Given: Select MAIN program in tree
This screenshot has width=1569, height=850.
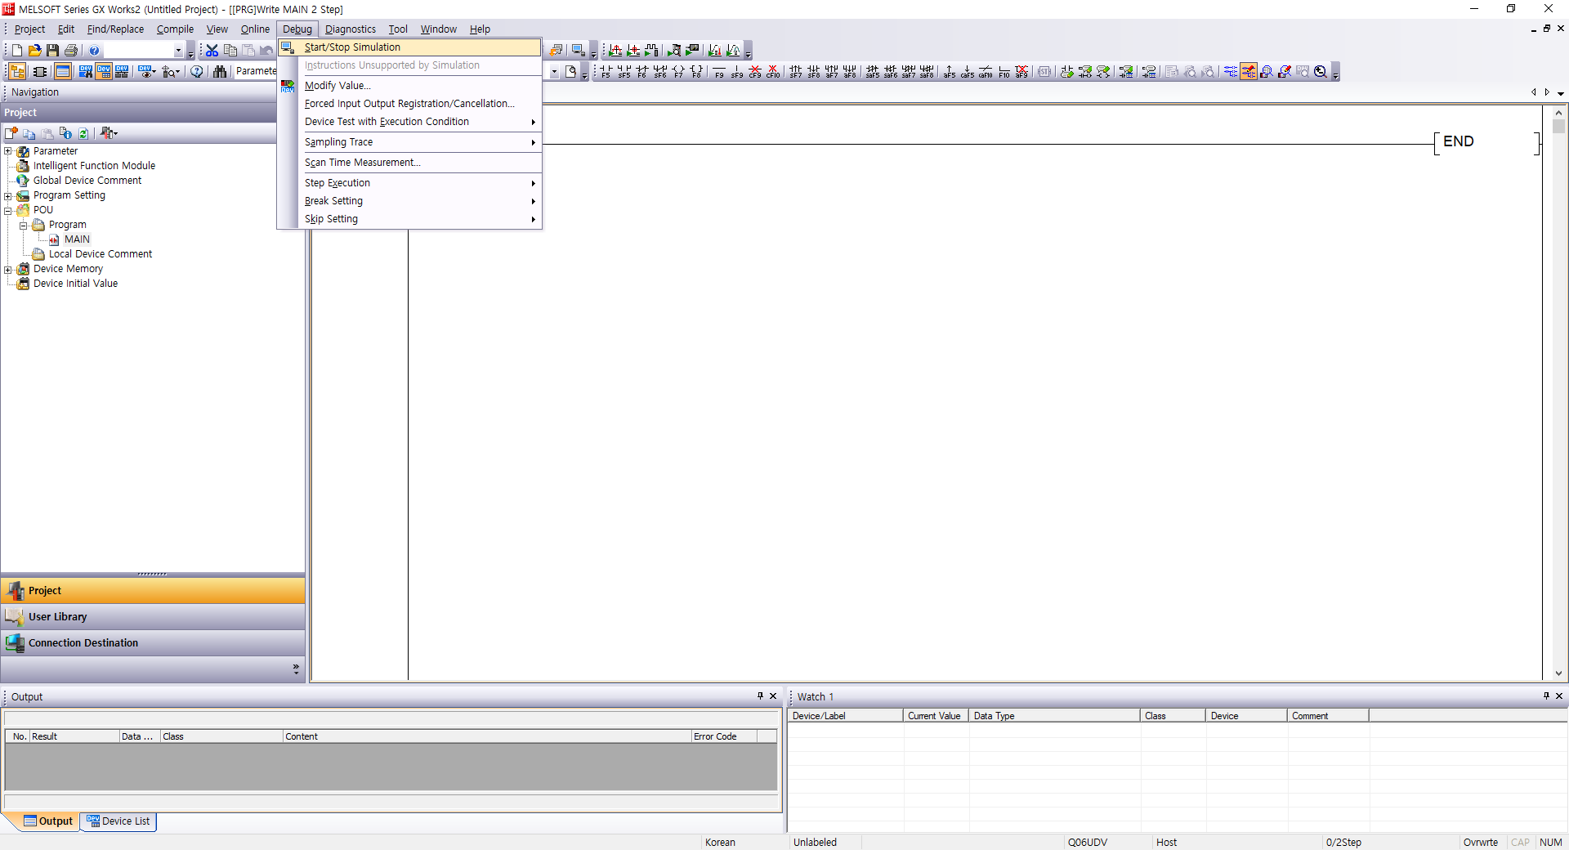Looking at the screenshot, I should [x=77, y=239].
